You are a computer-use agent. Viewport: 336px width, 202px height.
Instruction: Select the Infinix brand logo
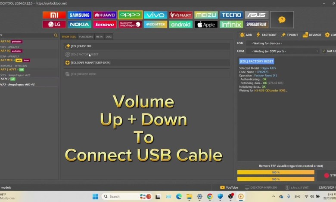point(231,24)
